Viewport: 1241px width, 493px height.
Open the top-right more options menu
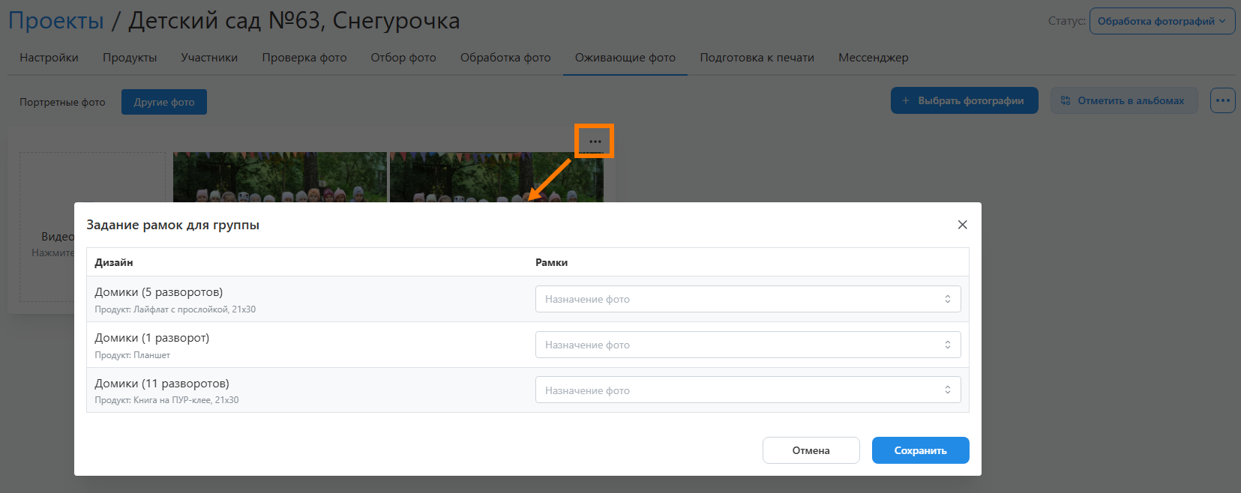[x=1222, y=100]
